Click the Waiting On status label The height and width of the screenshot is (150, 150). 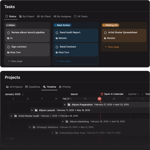coord(110,25)
